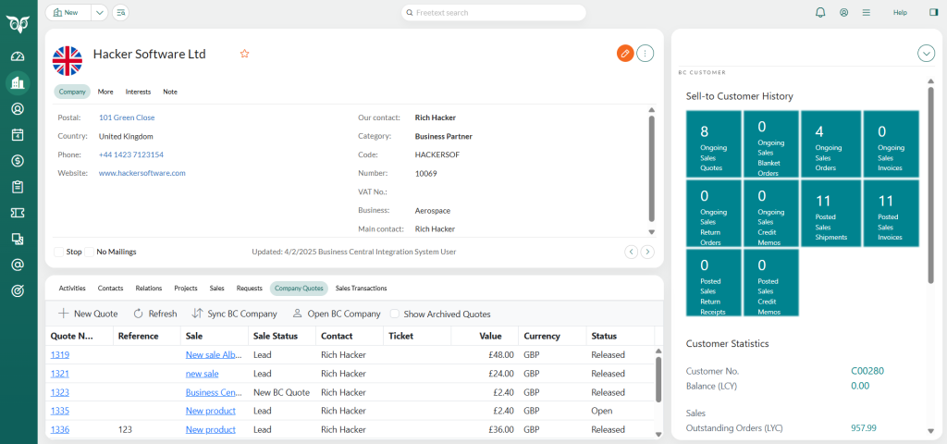Open the Projects tab
This screenshot has height=444, width=947.
click(186, 289)
